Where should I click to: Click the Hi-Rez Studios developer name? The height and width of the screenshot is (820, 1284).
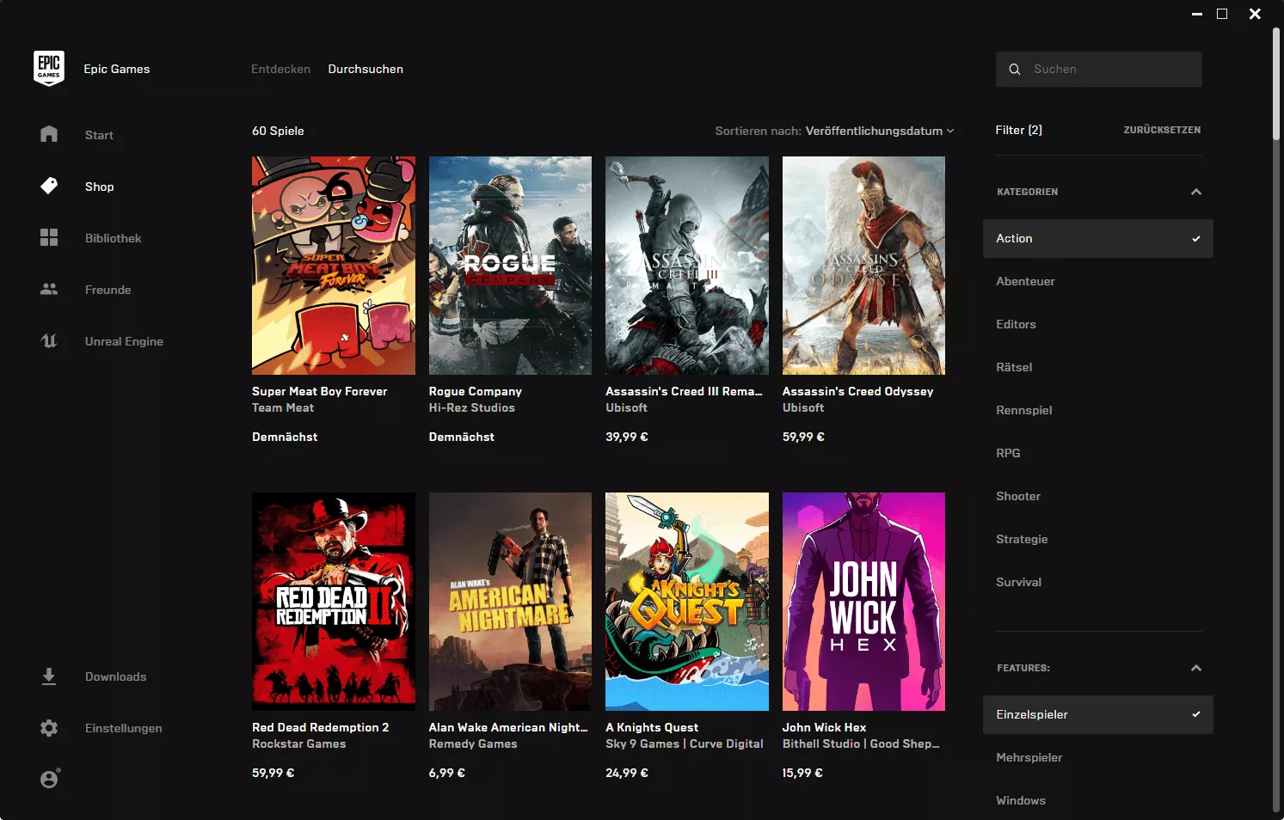point(472,407)
